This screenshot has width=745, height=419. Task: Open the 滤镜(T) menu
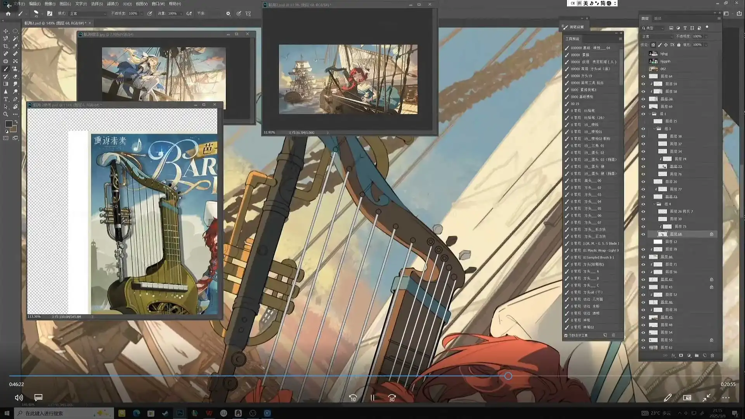coord(113,4)
